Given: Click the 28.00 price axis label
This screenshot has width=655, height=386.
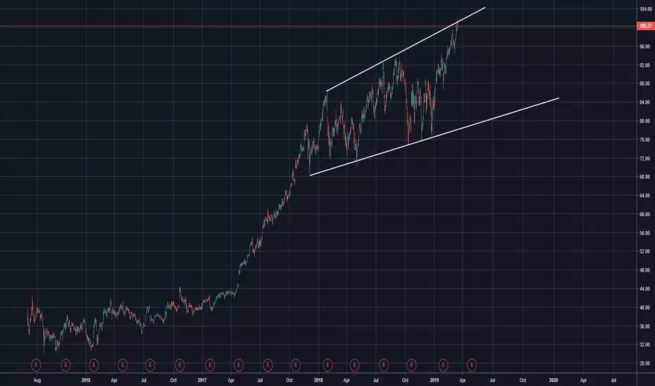Looking at the screenshot, I should coord(644,364).
